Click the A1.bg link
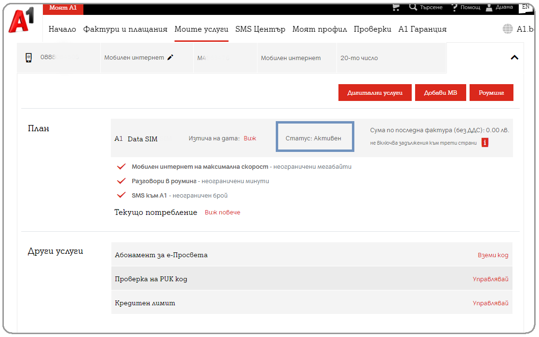 click(525, 29)
